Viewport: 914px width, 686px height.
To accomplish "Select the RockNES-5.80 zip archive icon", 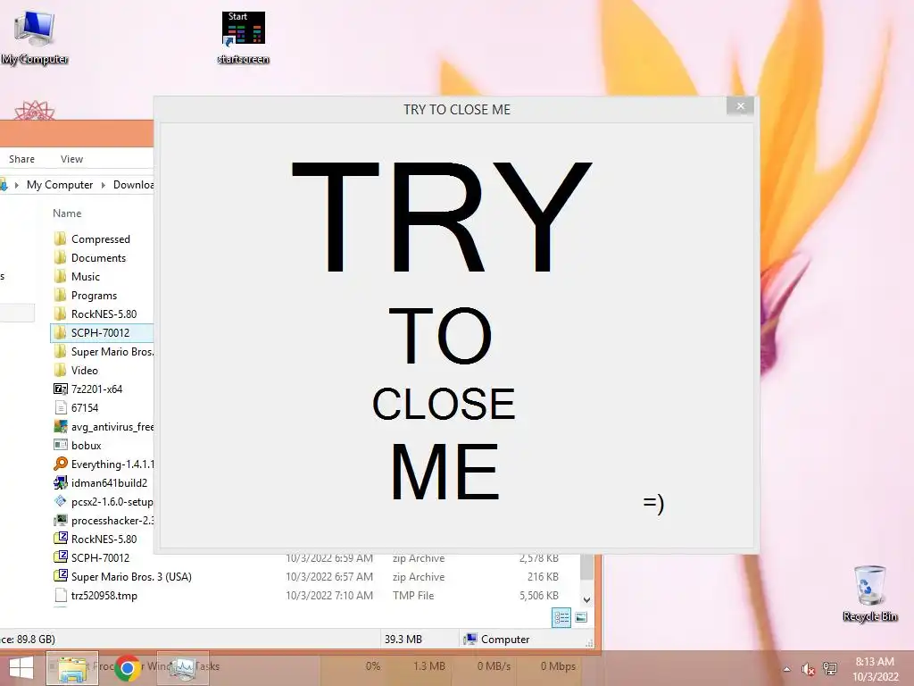I will pos(60,539).
